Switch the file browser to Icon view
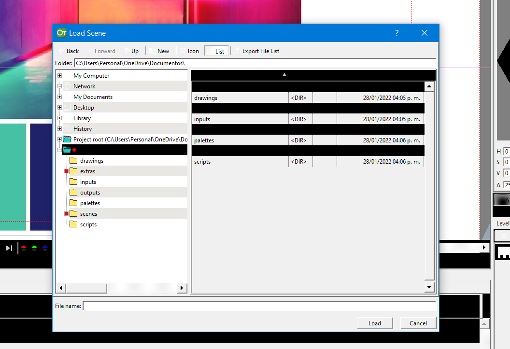Image resolution: width=510 pixels, height=349 pixels. coord(191,51)
